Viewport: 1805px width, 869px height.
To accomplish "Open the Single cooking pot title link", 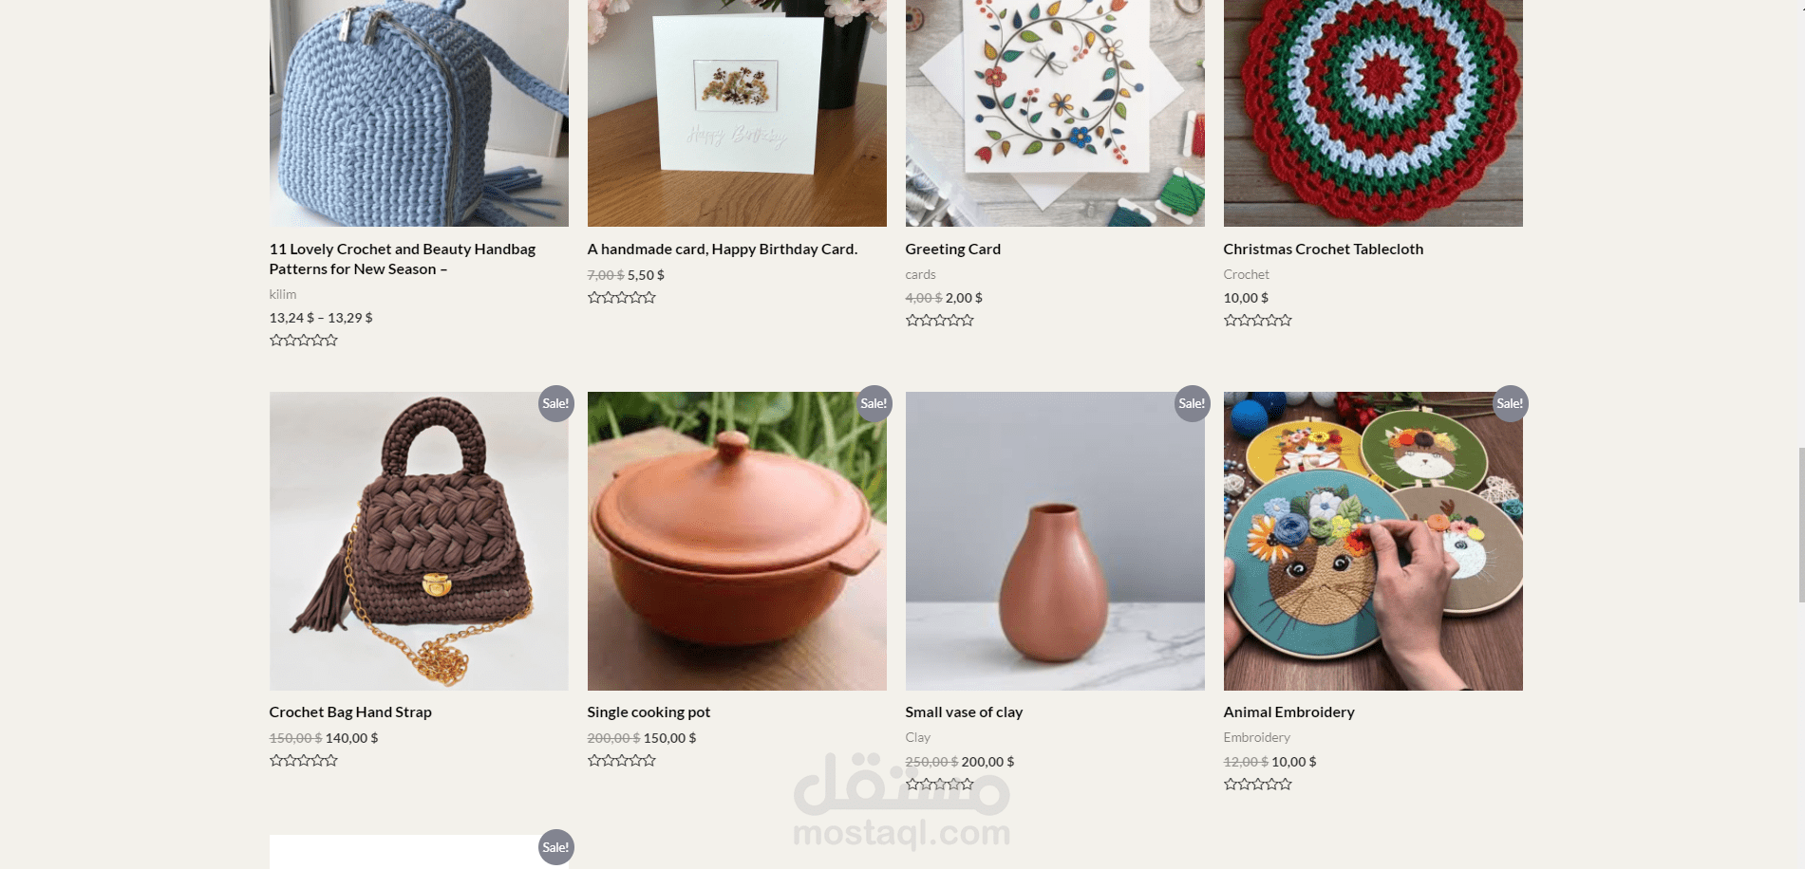I will (649, 712).
